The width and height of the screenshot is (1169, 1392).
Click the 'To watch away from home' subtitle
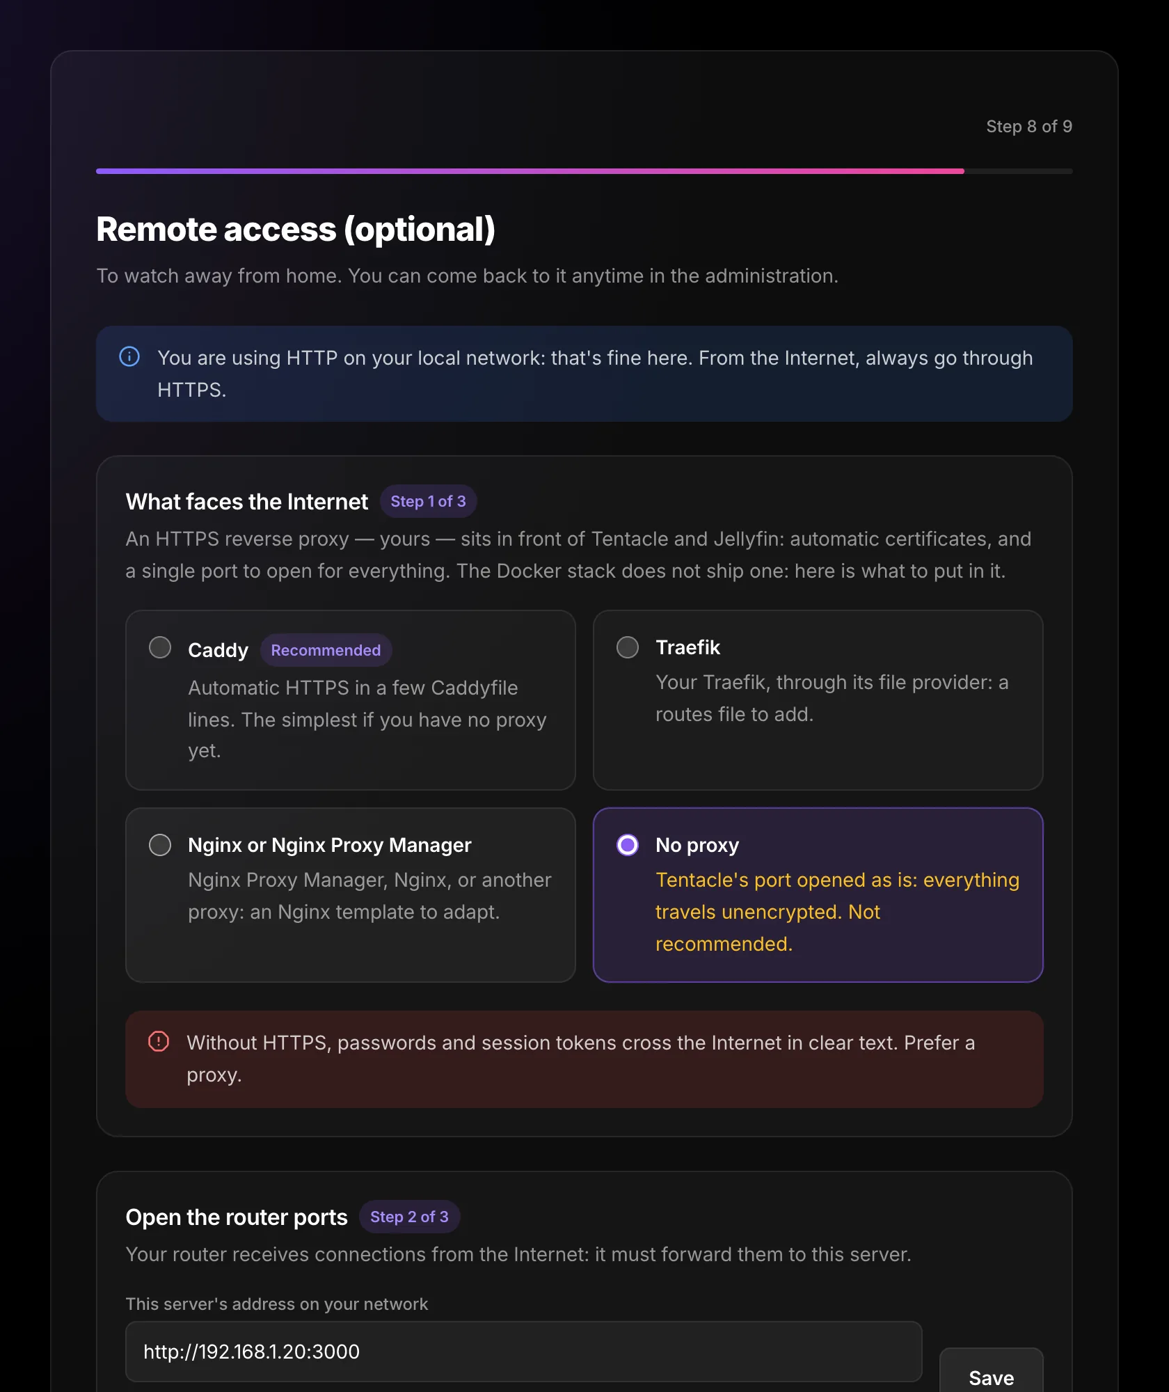point(467,276)
